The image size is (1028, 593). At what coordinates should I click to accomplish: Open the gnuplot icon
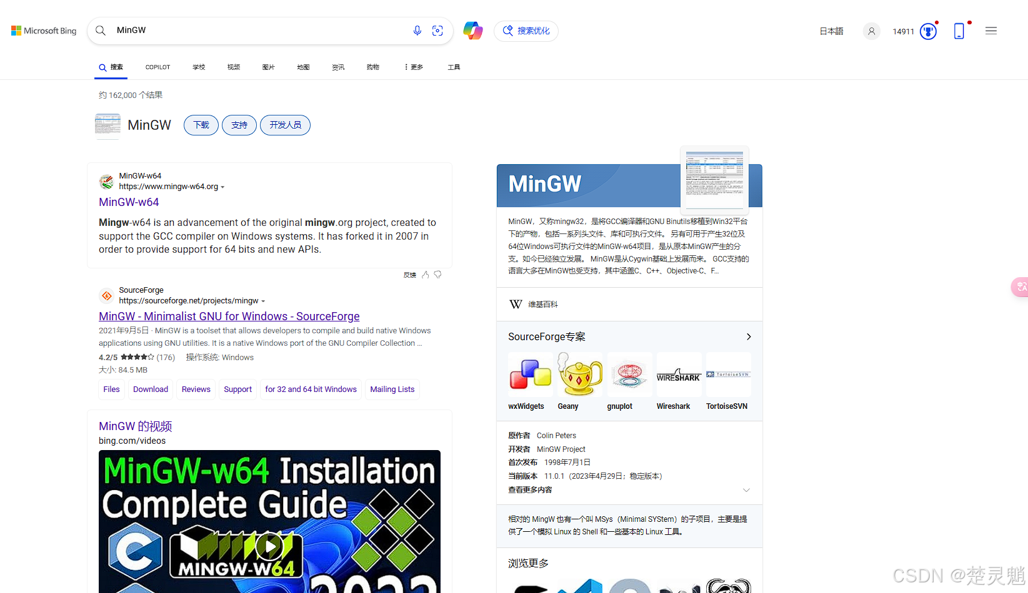[629, 375]
